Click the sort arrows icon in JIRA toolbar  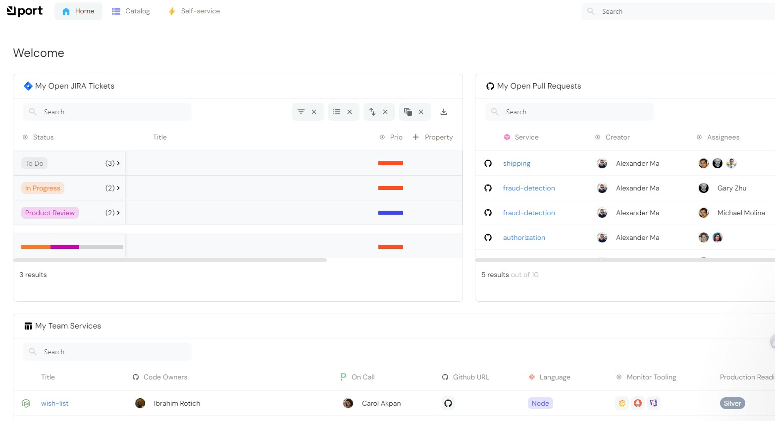(x=372, y=112)
